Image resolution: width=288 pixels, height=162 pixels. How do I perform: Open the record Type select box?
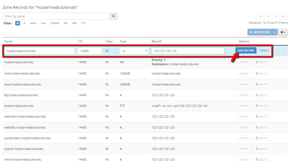[x=134, y=51]
